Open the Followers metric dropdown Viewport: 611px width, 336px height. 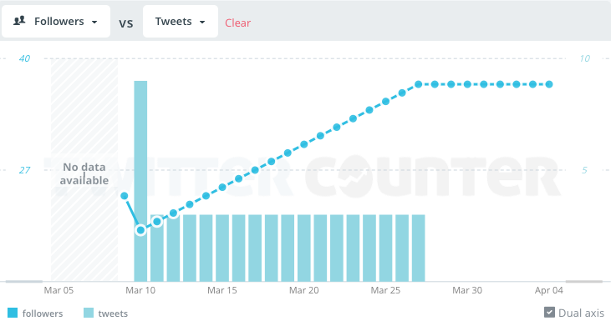coord(56,22)
